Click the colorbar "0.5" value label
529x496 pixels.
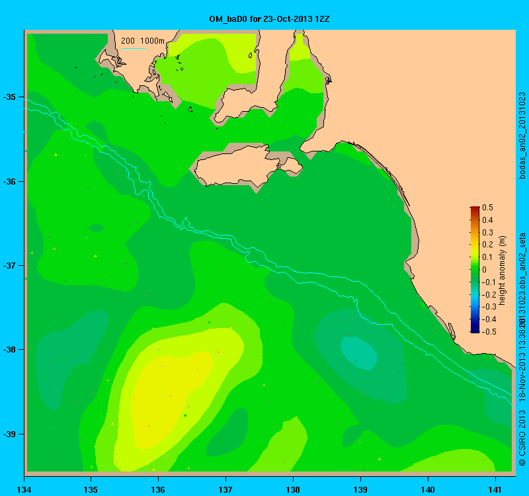coord(487,208)
